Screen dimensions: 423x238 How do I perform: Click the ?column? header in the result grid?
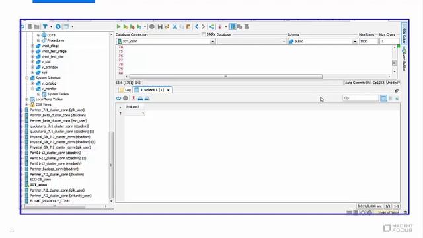(x=133, y=107)
